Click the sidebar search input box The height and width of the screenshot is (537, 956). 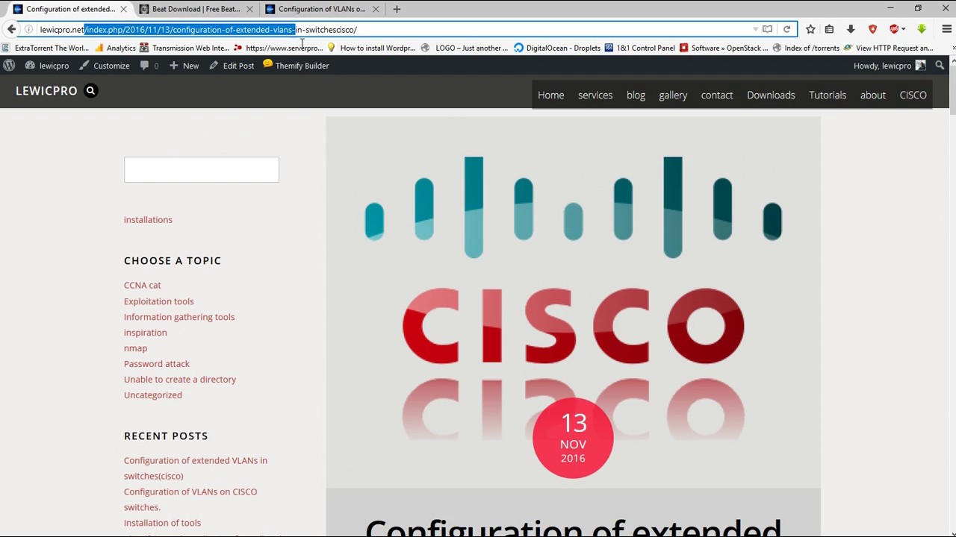202,169
